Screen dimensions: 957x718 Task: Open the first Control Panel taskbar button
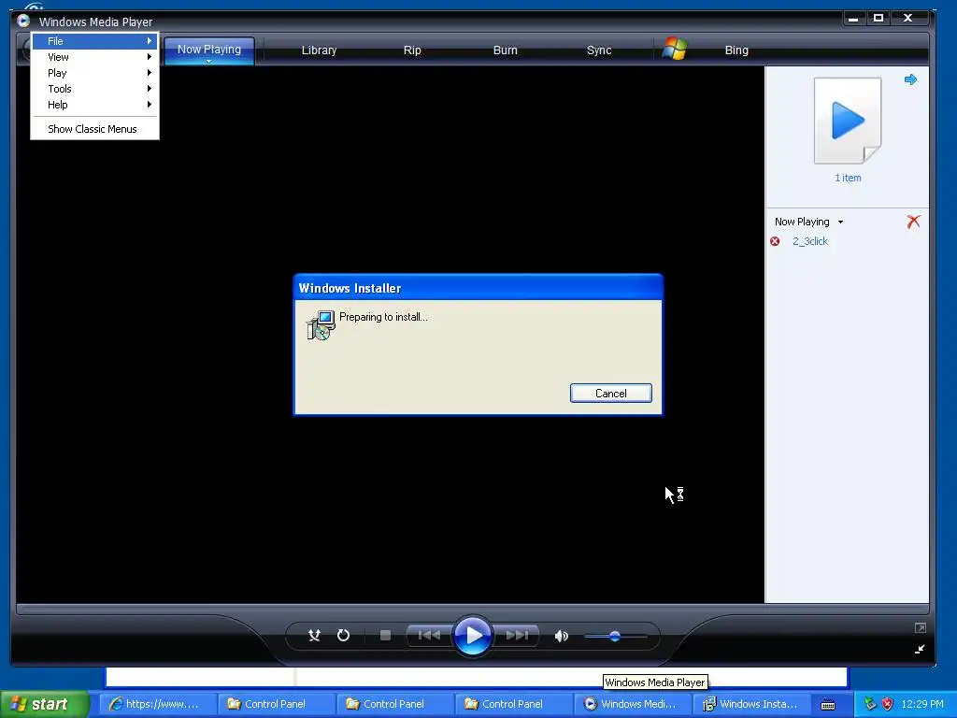click(x=275, y=704)
